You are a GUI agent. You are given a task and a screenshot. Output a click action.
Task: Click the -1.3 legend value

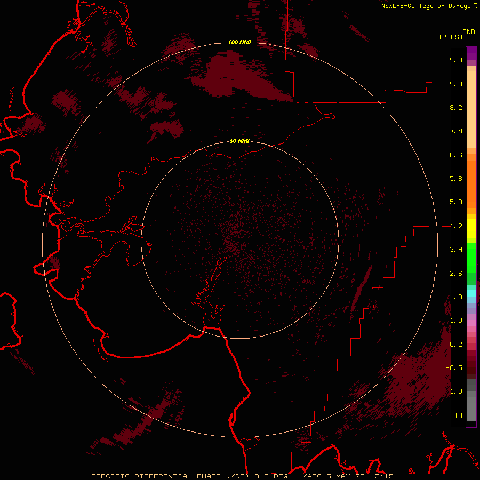[x=454, y=391]
